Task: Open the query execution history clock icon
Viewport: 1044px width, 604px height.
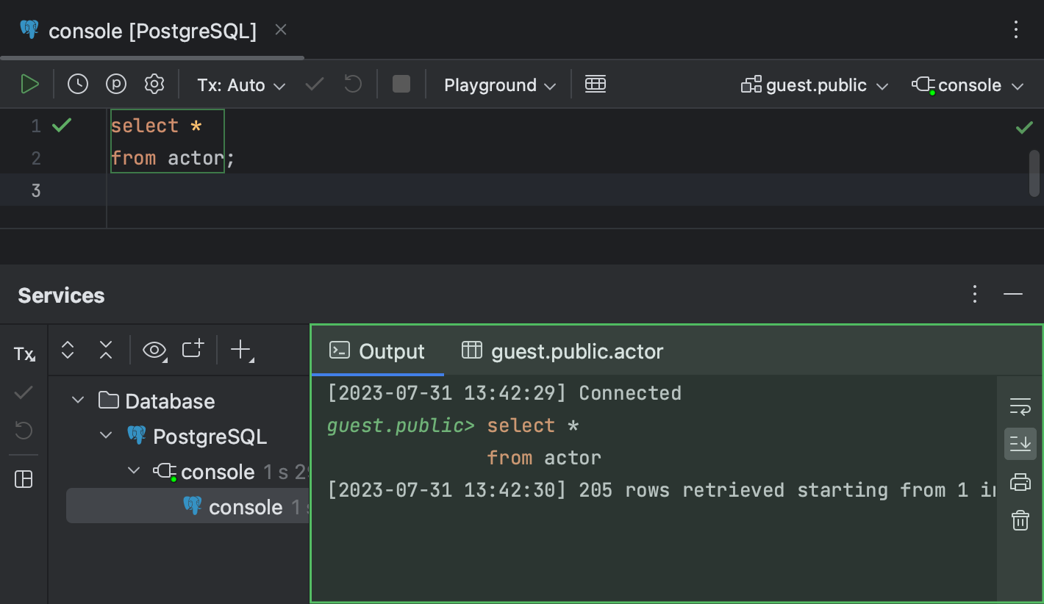Action: 77,84
